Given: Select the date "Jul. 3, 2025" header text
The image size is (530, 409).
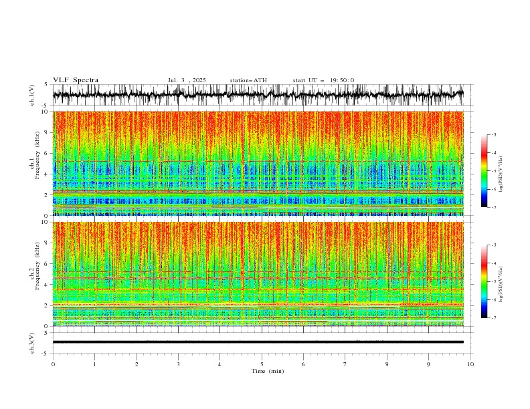Looking at the screenshot, I should click(187, 80).
